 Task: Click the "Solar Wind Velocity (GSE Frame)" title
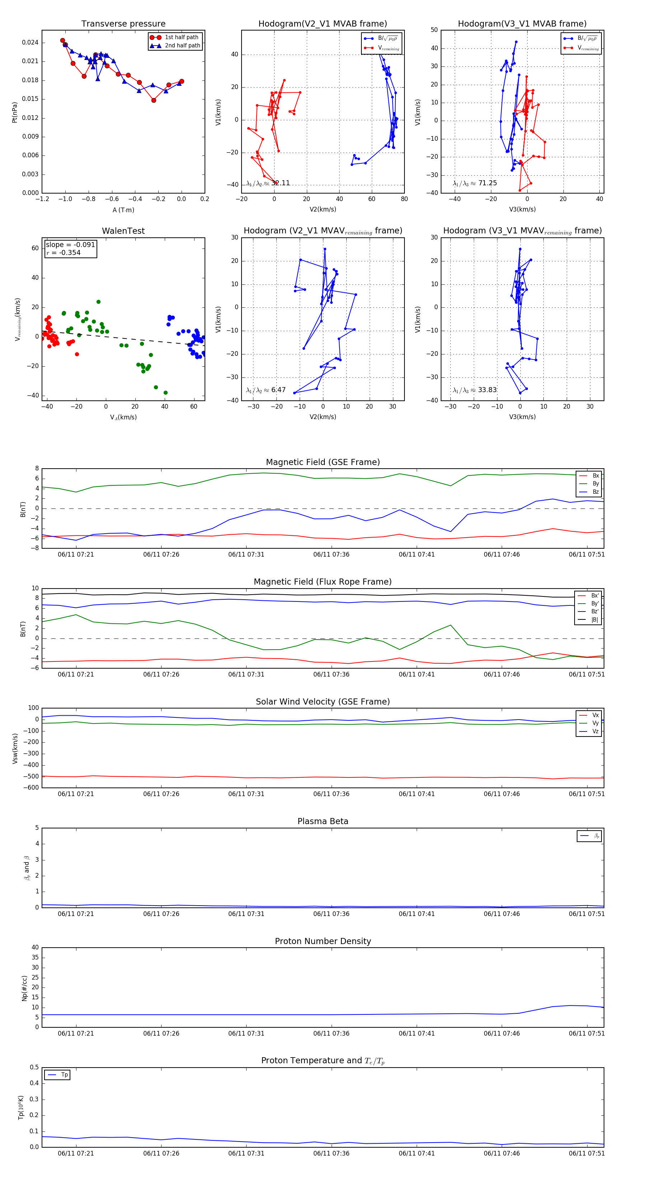pos(323,702)
